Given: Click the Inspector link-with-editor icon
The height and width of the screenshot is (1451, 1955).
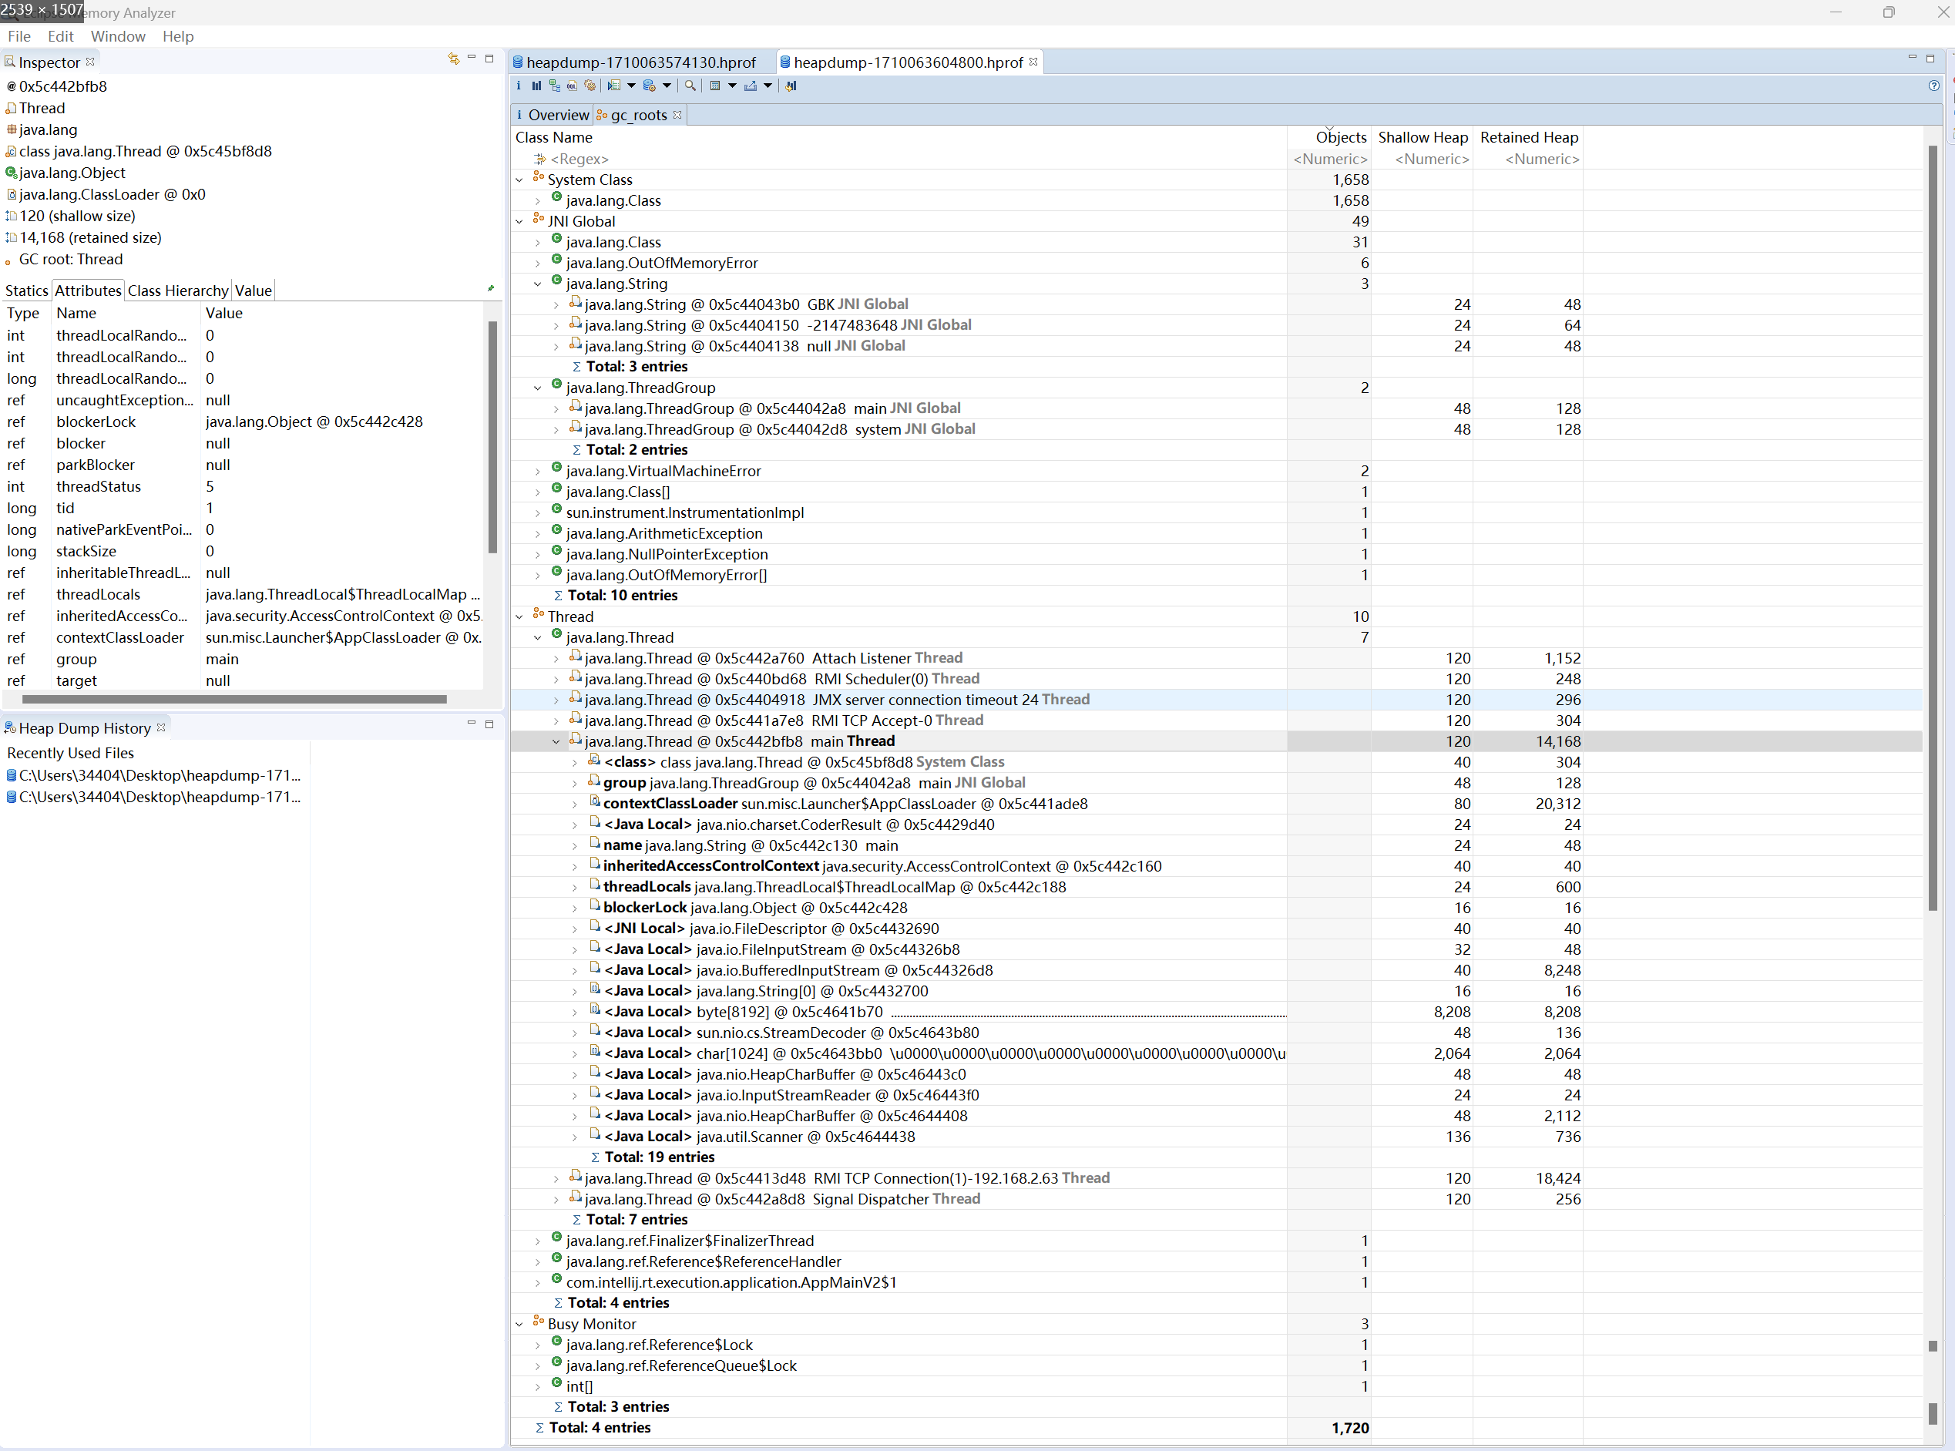Looking at the screenshot, I should 453,58.
